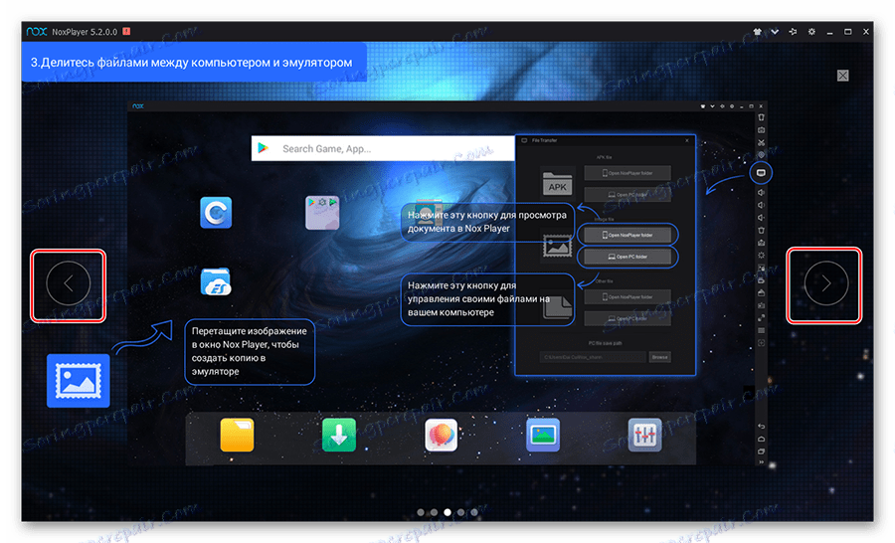Select the fourth tutorial page dot

460,512
